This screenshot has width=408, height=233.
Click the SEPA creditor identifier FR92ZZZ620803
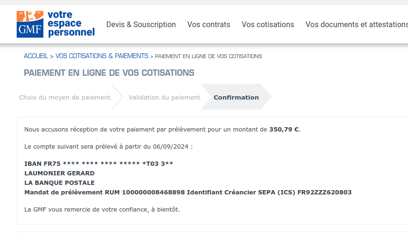[324, 192]
